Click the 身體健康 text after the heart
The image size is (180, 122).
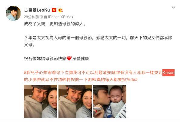[81, 59]
